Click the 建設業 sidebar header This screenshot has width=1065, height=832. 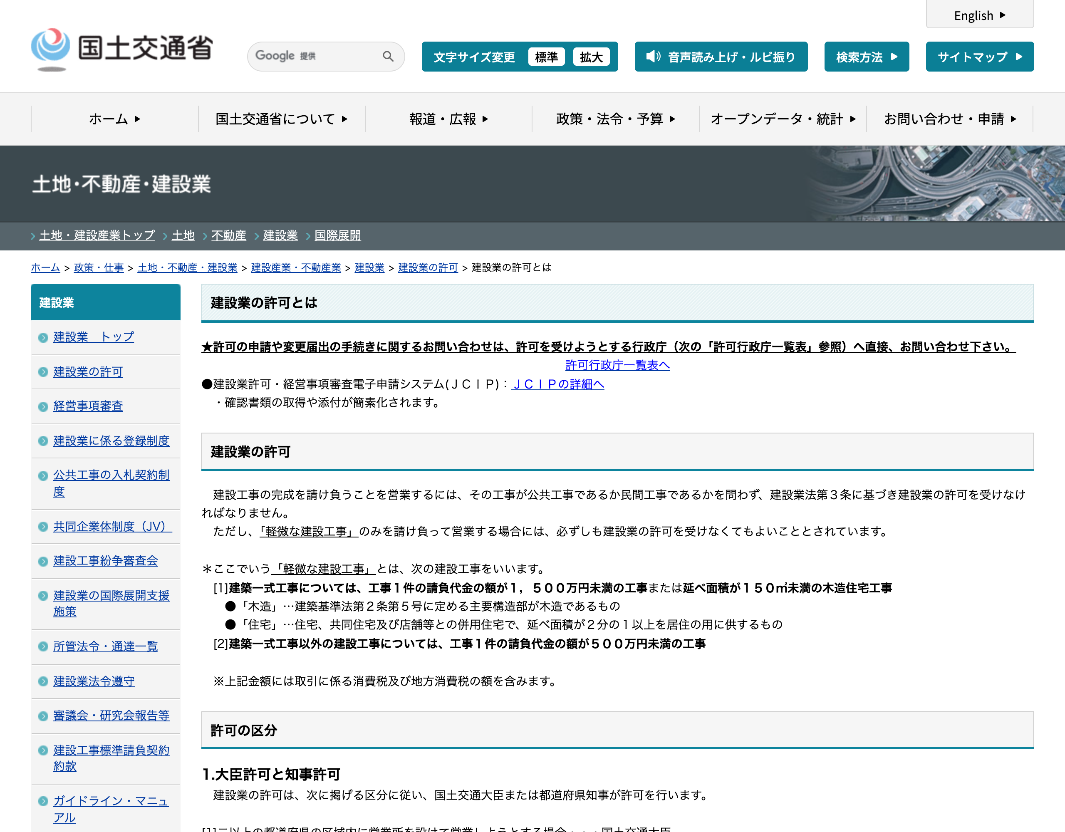click(105, 302)
